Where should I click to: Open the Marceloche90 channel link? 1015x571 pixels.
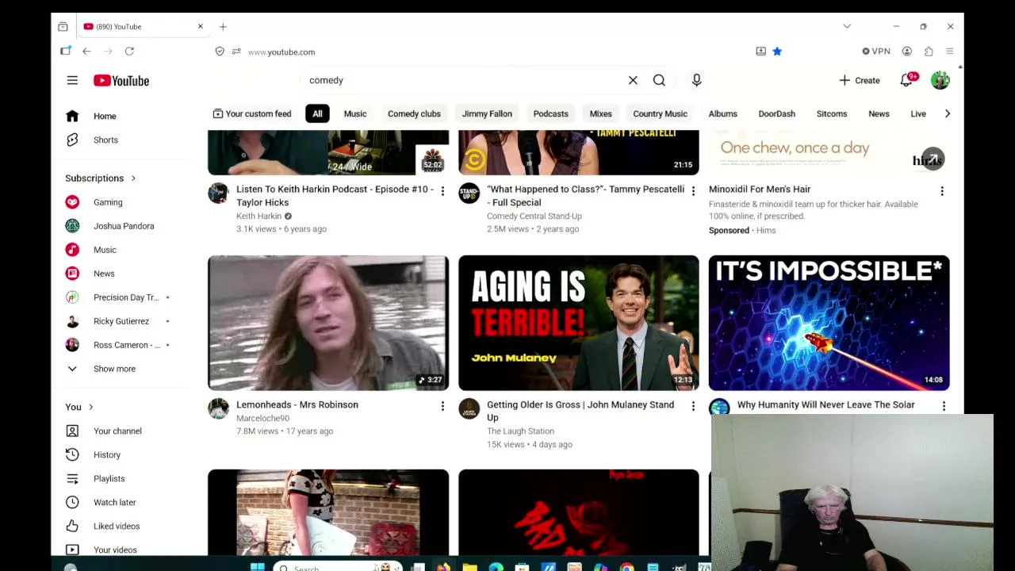click(262, 418)
